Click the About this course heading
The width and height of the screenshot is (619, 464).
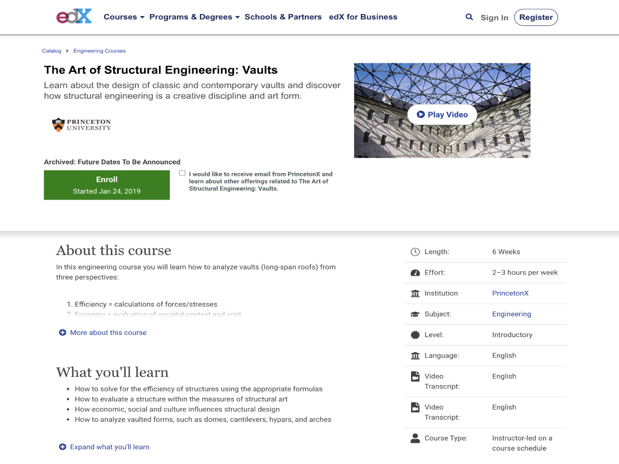coord(114,250)
